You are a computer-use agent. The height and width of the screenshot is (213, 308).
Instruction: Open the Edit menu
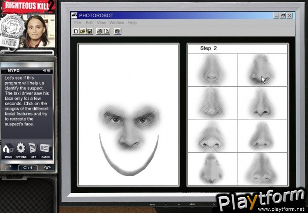click(x=89, y=23)
